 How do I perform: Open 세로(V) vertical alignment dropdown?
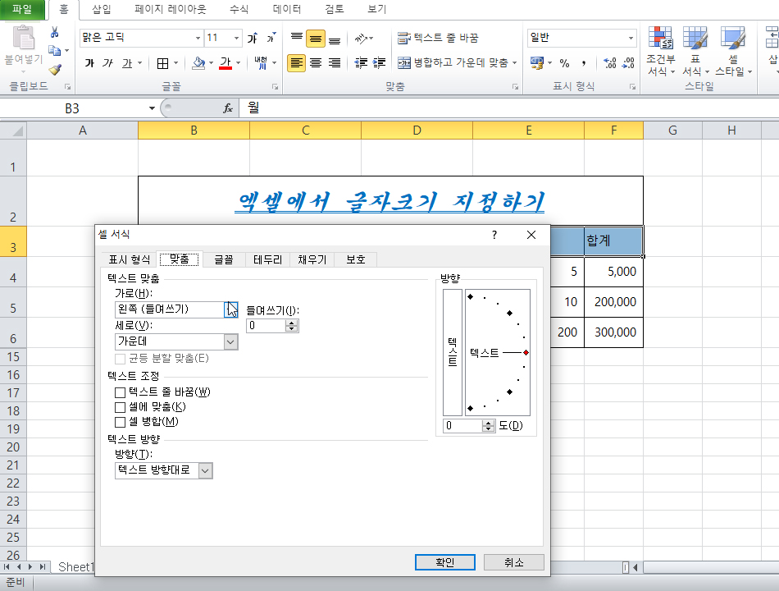pyautogui.click(x=230, y=341)
